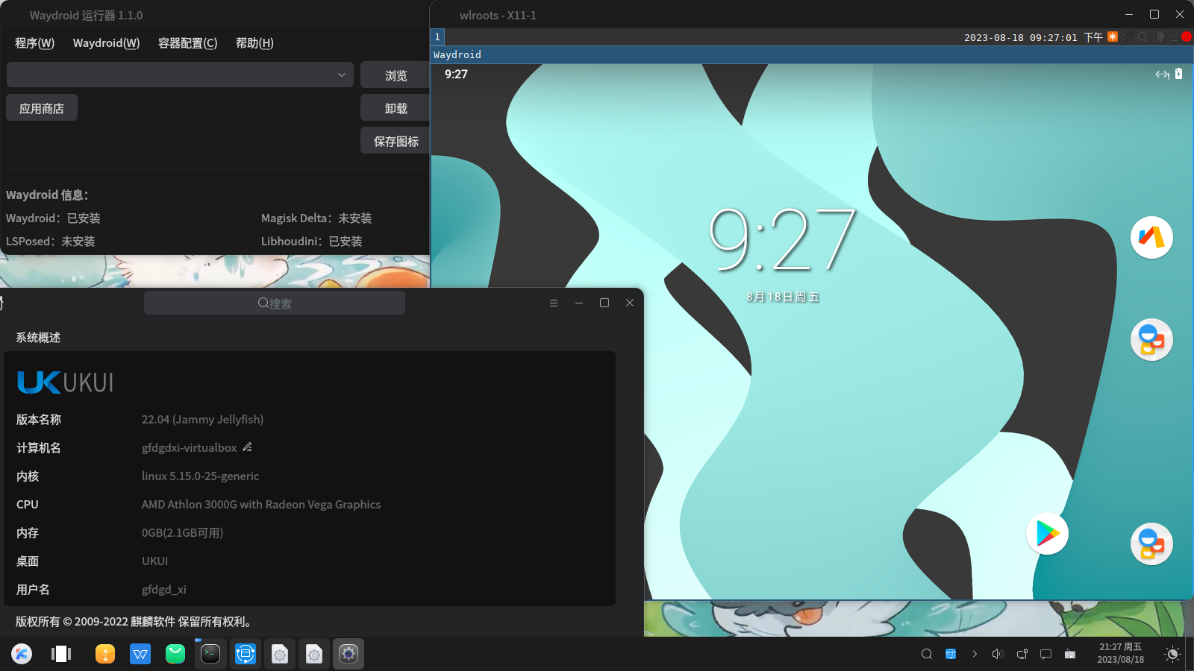The image size is (1194, 671).
Task: Open the keyboard input method tray icon
Action: [x=1070, y=654]
